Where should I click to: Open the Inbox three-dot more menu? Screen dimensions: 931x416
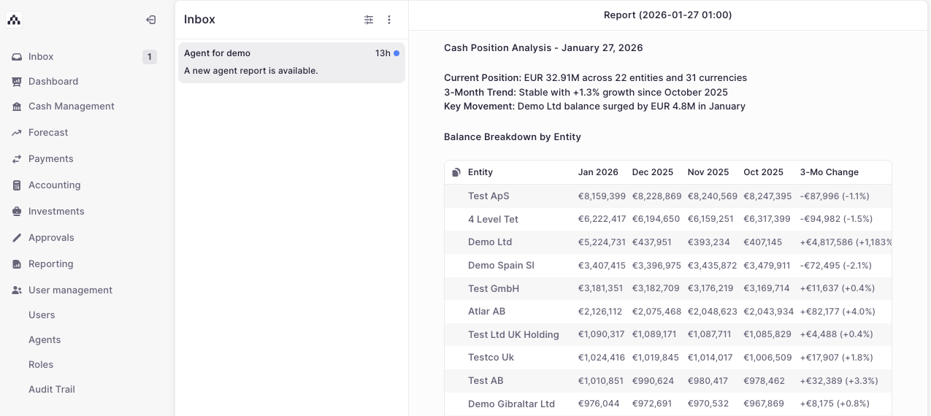point(389,20)
